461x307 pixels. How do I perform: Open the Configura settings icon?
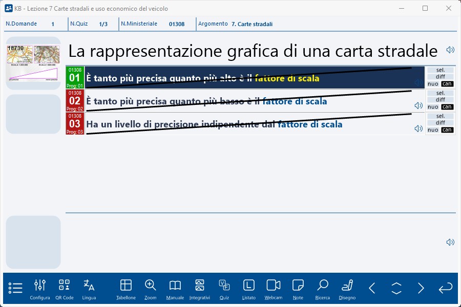click(x=40, y=288)
